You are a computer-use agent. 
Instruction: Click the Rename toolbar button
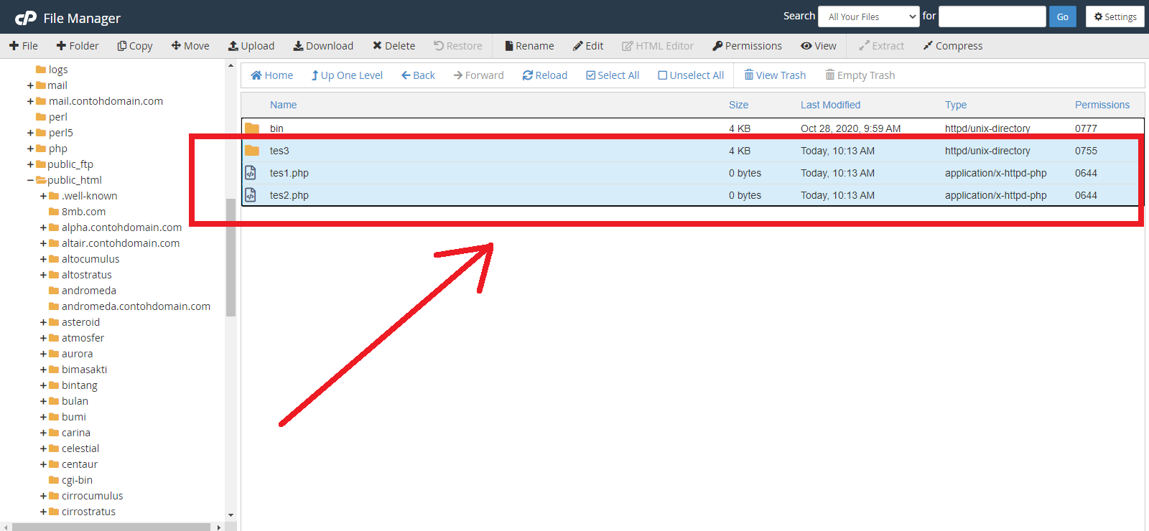pyautogui.click(x=529, y=46)
